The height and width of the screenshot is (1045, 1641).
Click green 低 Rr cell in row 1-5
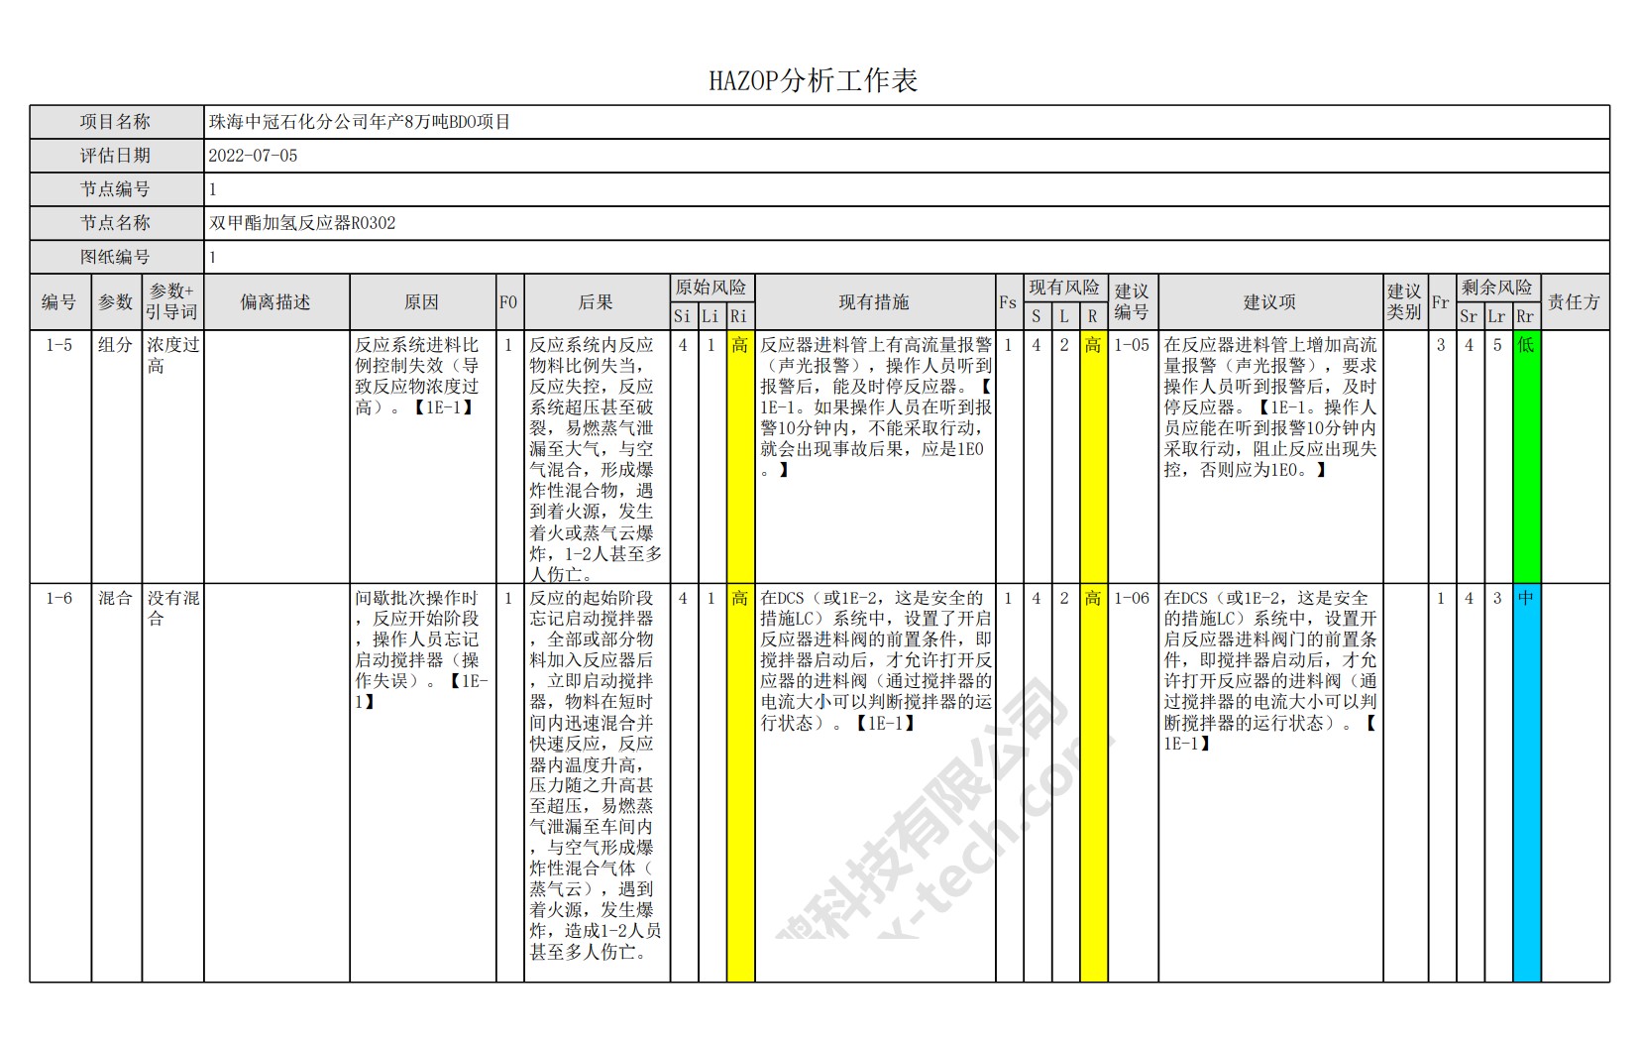click(x=1526, y=457)
